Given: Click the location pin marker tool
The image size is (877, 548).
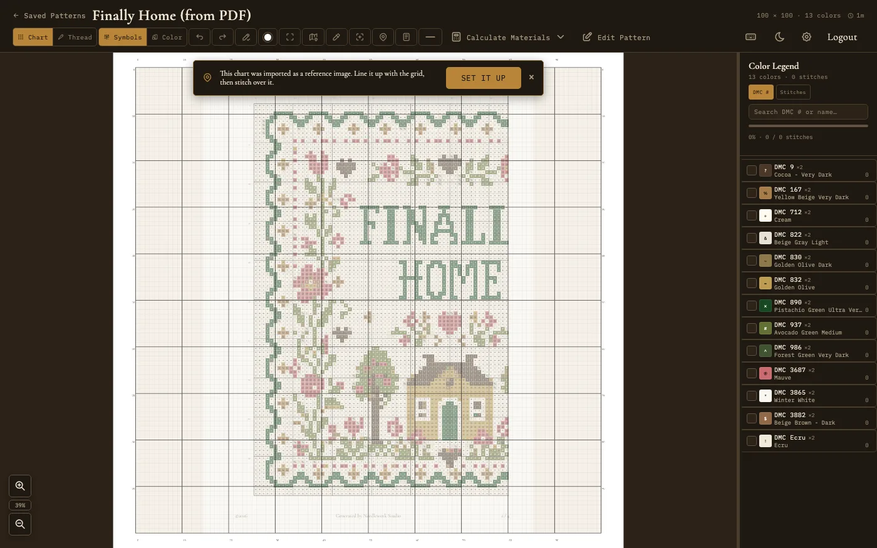Looking at the screenshot, I should click(x=383, y=37).
